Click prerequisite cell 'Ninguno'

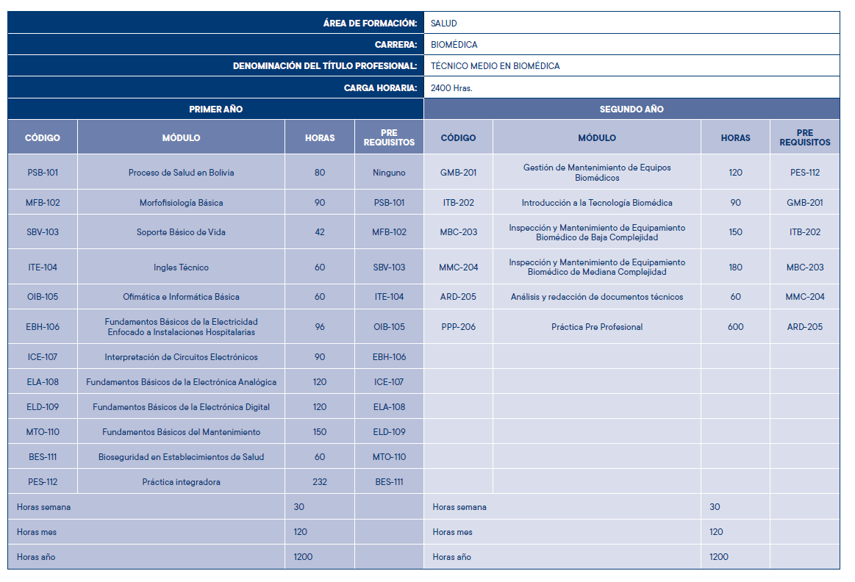click(389, 172)
